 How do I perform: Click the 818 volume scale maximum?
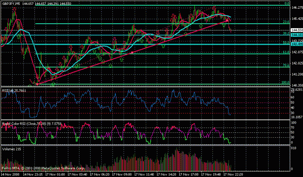(293, 148)
